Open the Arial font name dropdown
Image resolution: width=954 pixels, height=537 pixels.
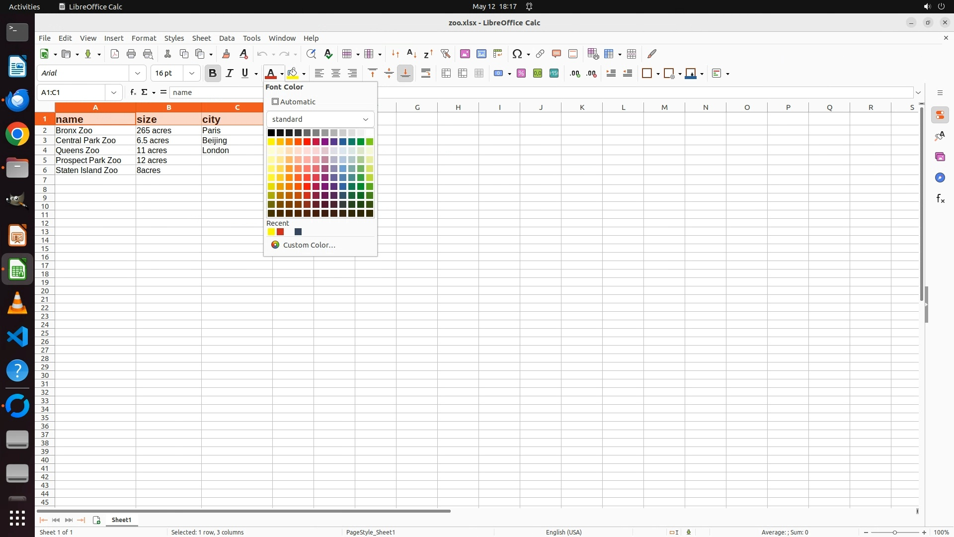tap(138, 74)
